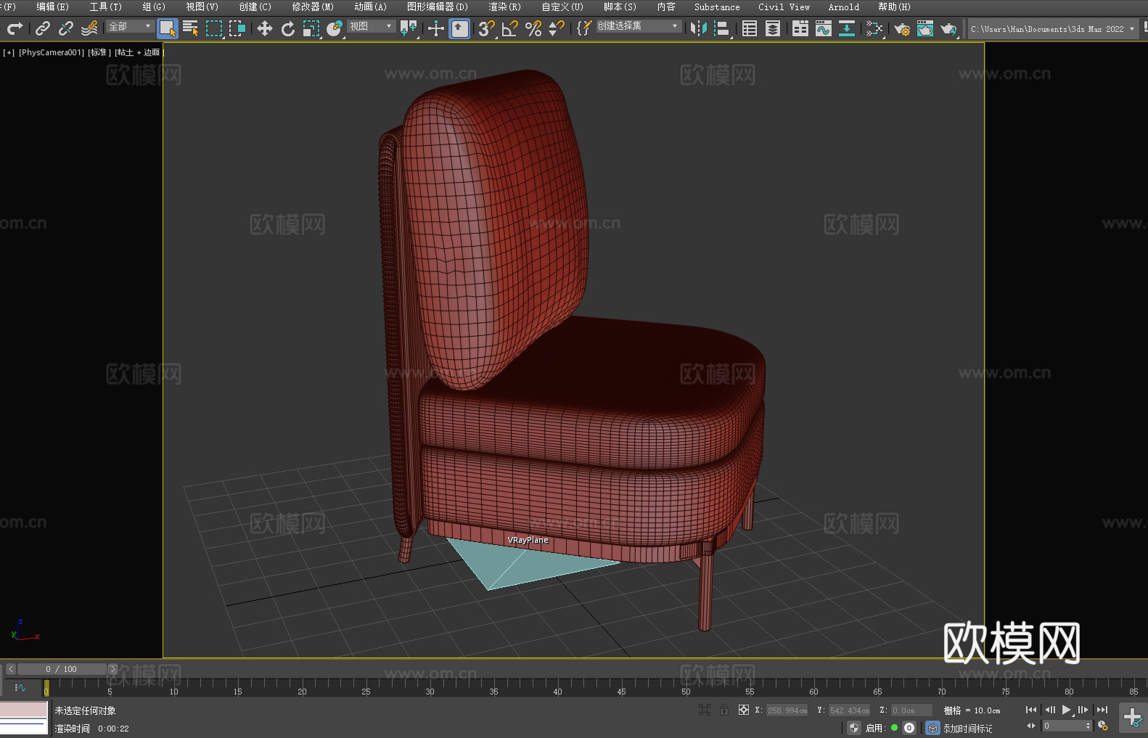Viewport: 1148px width, 738px height.
Task: Go to Next Frame
Action: [x=1083, y=710]
